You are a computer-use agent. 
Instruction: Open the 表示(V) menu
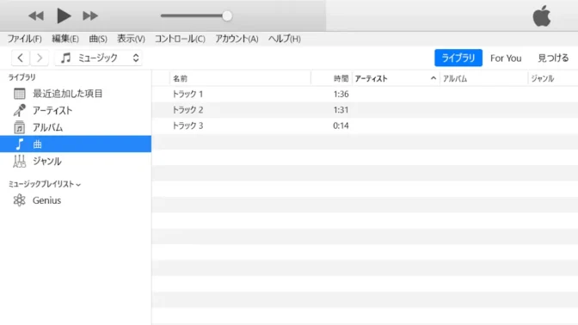point(131,39)
